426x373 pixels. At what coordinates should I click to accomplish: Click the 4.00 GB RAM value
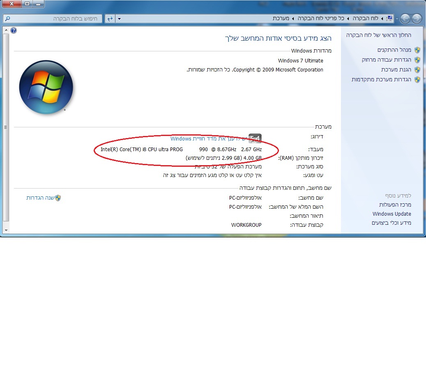(252, 158)
